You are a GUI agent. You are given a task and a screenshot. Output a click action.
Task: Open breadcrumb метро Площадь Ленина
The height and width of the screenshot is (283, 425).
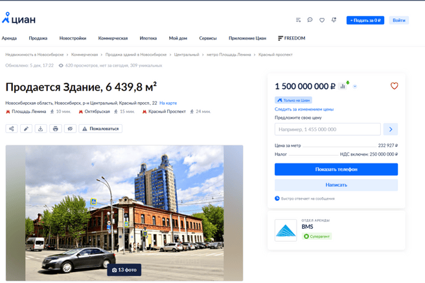tap(229, 55)
